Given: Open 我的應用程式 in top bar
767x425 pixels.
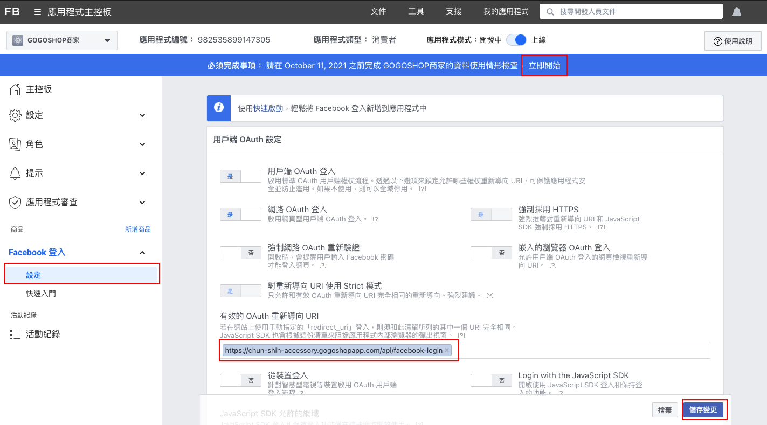Looking at the screenshot, I should click(506, 11).
